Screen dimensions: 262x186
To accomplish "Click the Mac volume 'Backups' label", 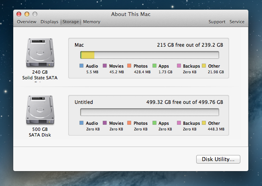I will click(x=191, y=66).
